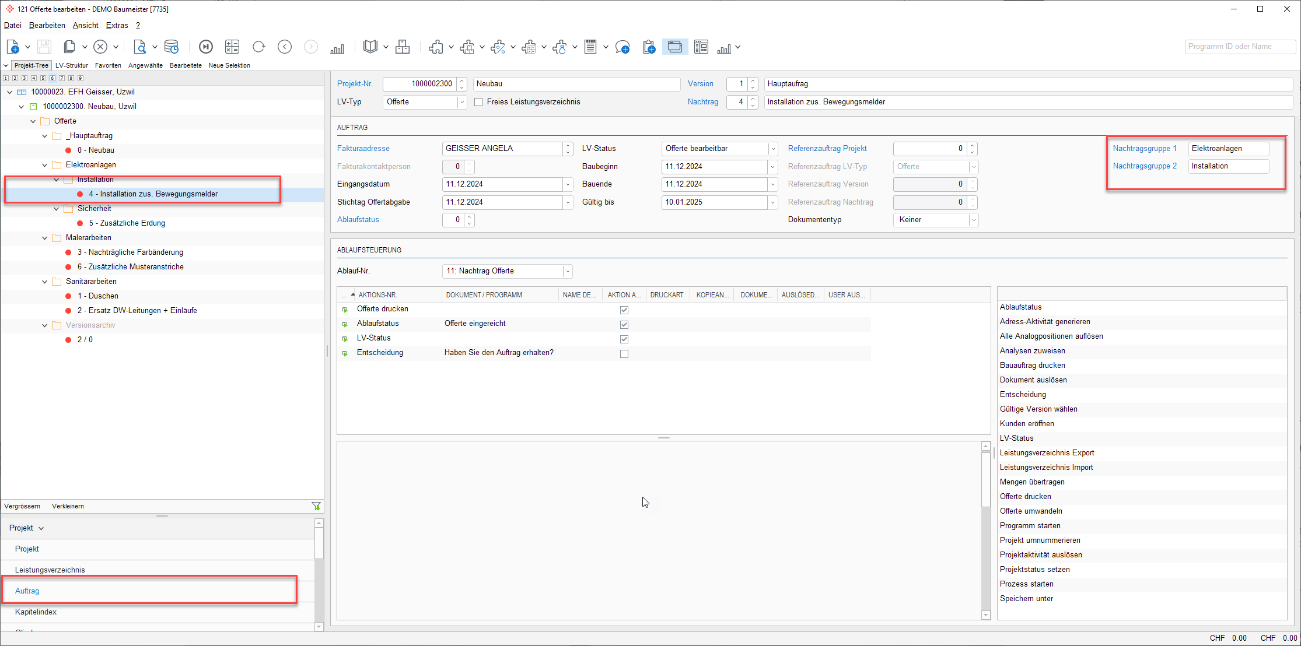Collapse the Elektroanlagen tree folder
The image size is (1301, 646).
[x=45, y=165]
